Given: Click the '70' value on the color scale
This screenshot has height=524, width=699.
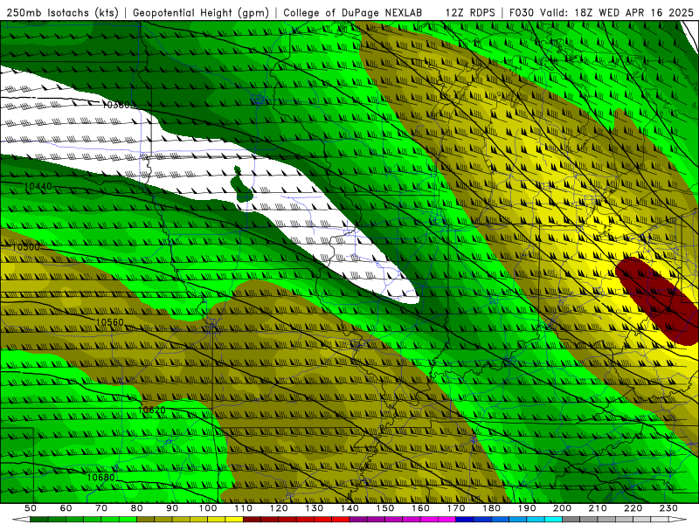Looking at the screenshot, I should (x=101, y=508).
